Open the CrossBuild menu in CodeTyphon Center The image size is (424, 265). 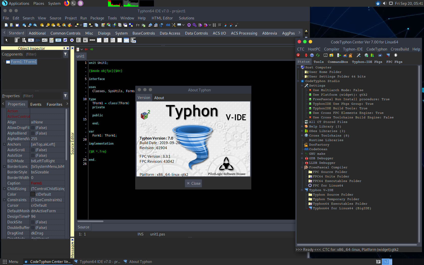(400, 49)
